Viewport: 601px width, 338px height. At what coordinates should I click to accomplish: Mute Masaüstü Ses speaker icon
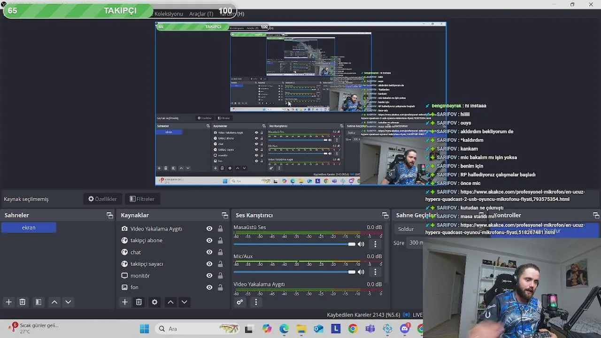[361, 244]
